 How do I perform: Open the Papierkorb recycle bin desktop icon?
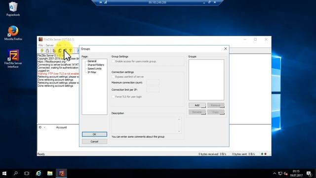coord(13,9)
